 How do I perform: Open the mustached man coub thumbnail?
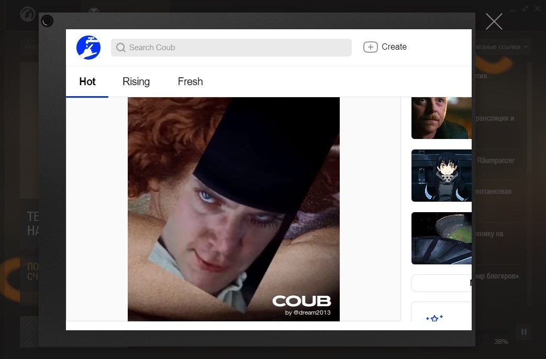point(441,118)
